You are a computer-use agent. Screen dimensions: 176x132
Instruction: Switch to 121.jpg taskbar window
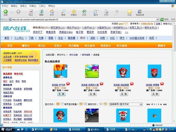tap(132, 129)
